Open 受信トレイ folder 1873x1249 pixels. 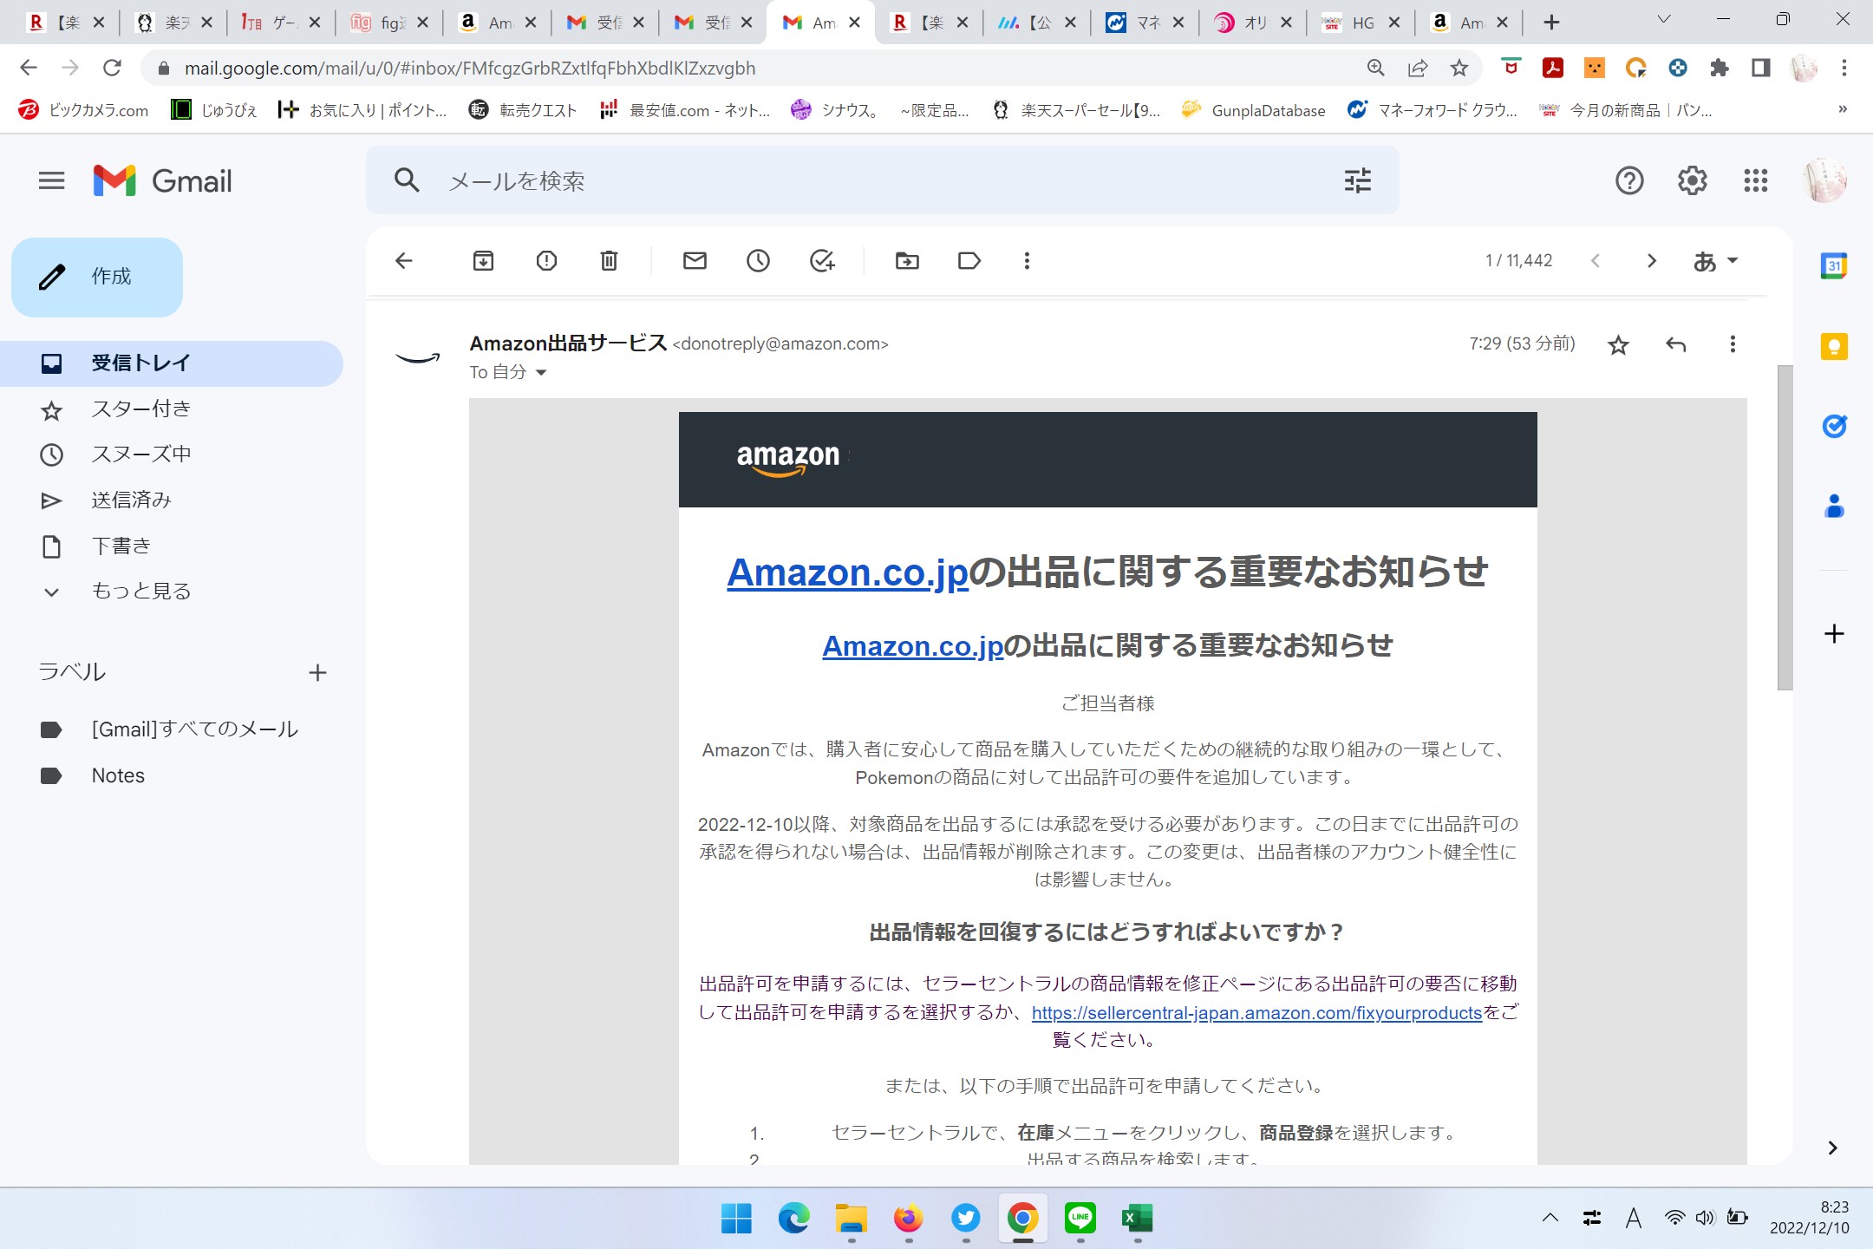(172, 363)
